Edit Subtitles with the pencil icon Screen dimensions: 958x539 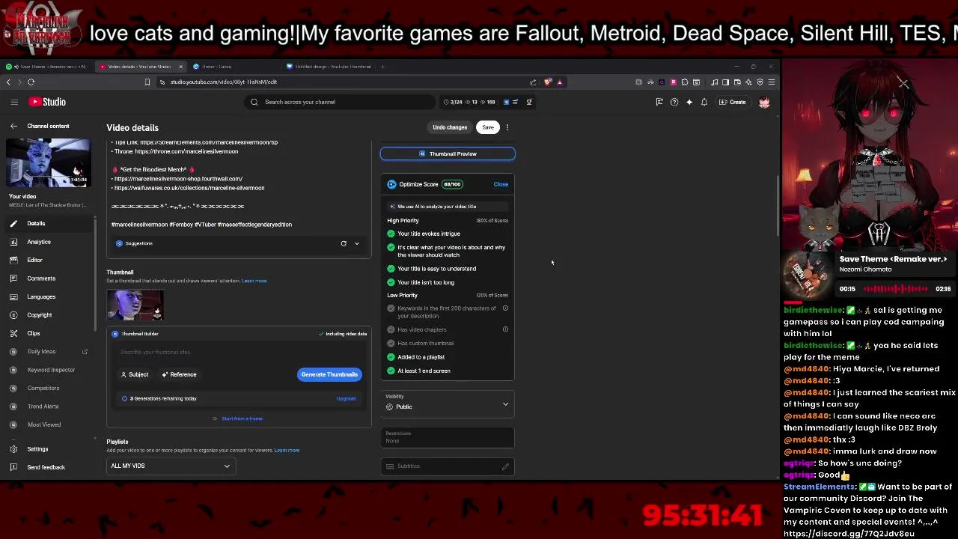click(505, 466)
